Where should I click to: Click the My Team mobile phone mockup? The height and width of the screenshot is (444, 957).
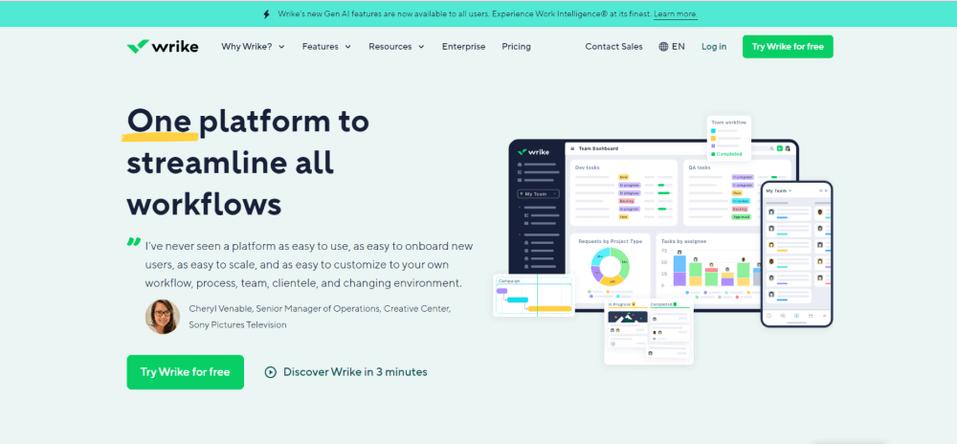tap(797, 254)
